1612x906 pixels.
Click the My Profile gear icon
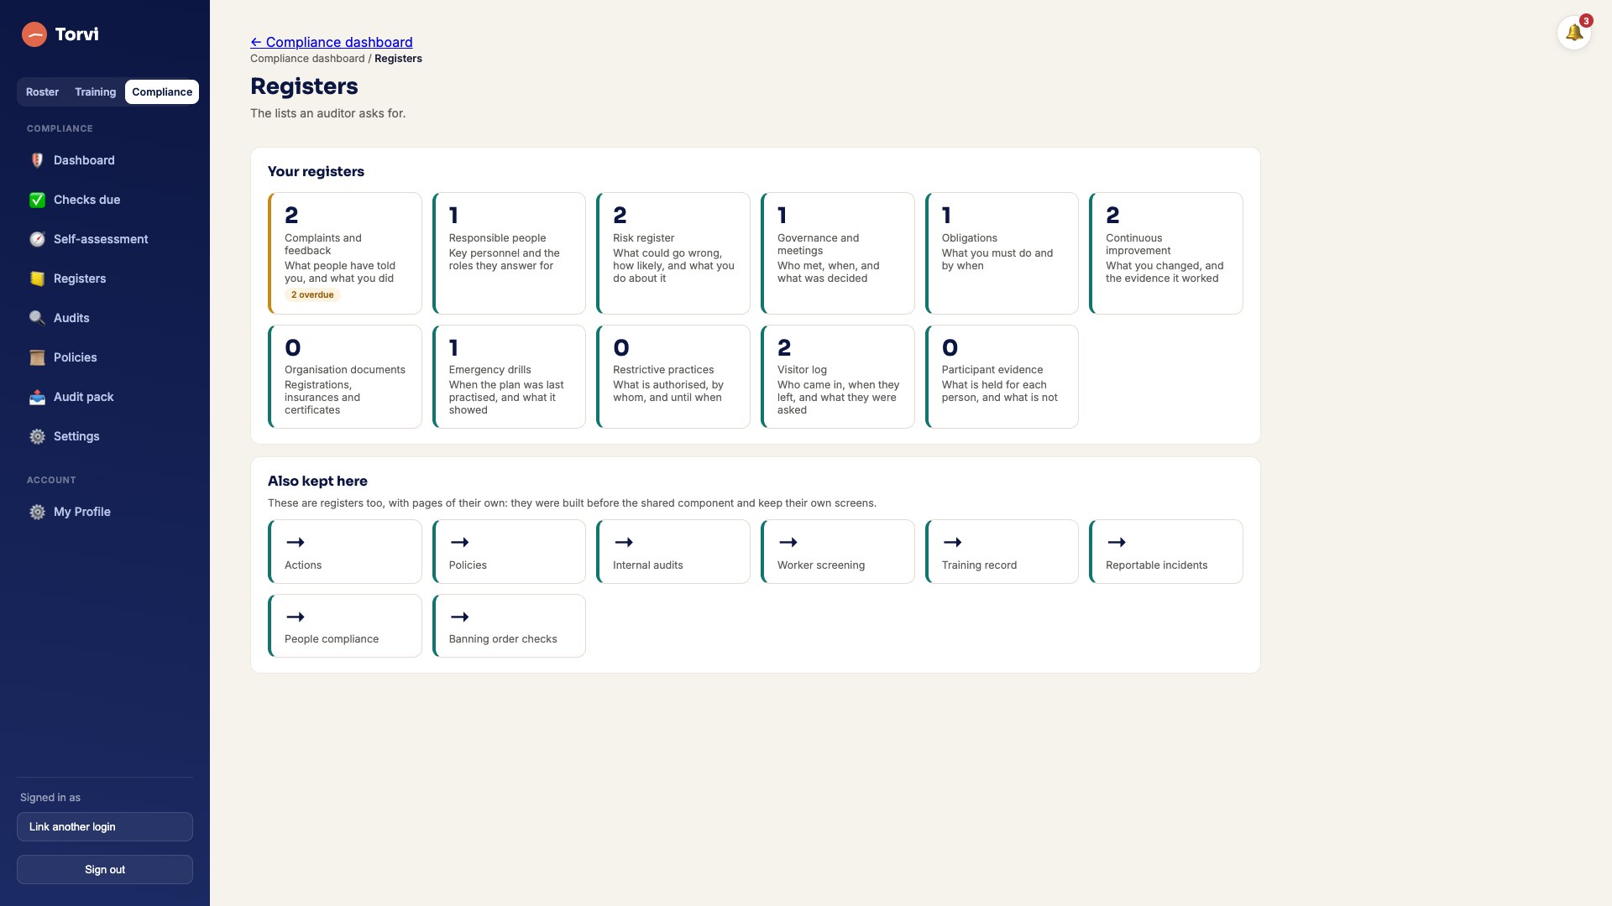(37, 512)
